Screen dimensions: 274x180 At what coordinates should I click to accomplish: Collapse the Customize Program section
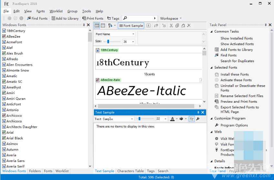[211, 118]
